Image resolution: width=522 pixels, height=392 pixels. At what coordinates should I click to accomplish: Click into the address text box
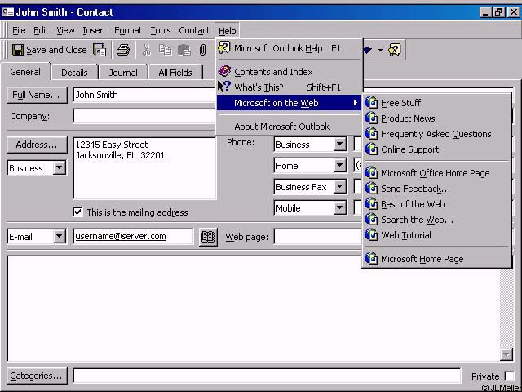click(145, 168)
